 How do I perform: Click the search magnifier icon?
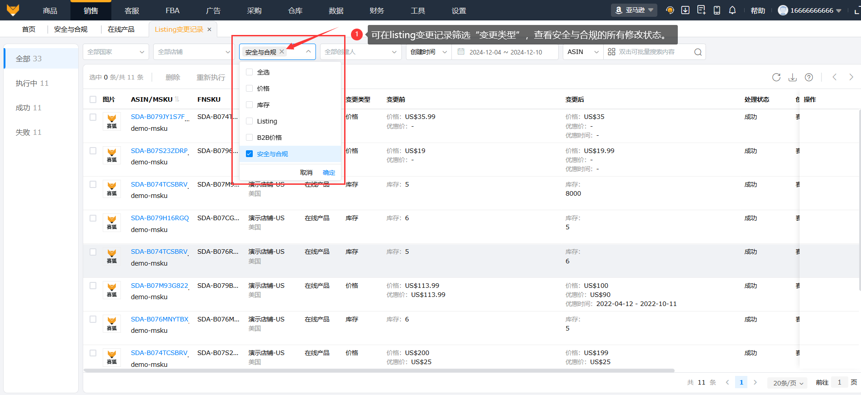click(x=698, y=52)
